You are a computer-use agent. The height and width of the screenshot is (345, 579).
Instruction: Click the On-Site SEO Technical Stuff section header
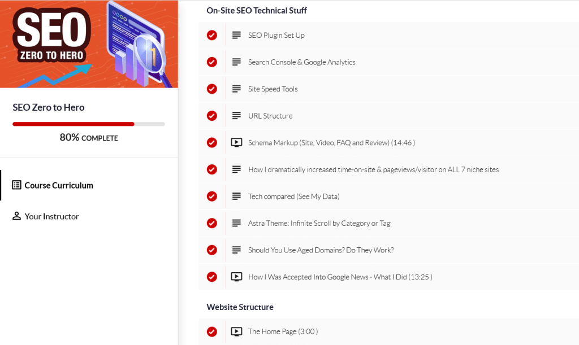pos(257,10)
